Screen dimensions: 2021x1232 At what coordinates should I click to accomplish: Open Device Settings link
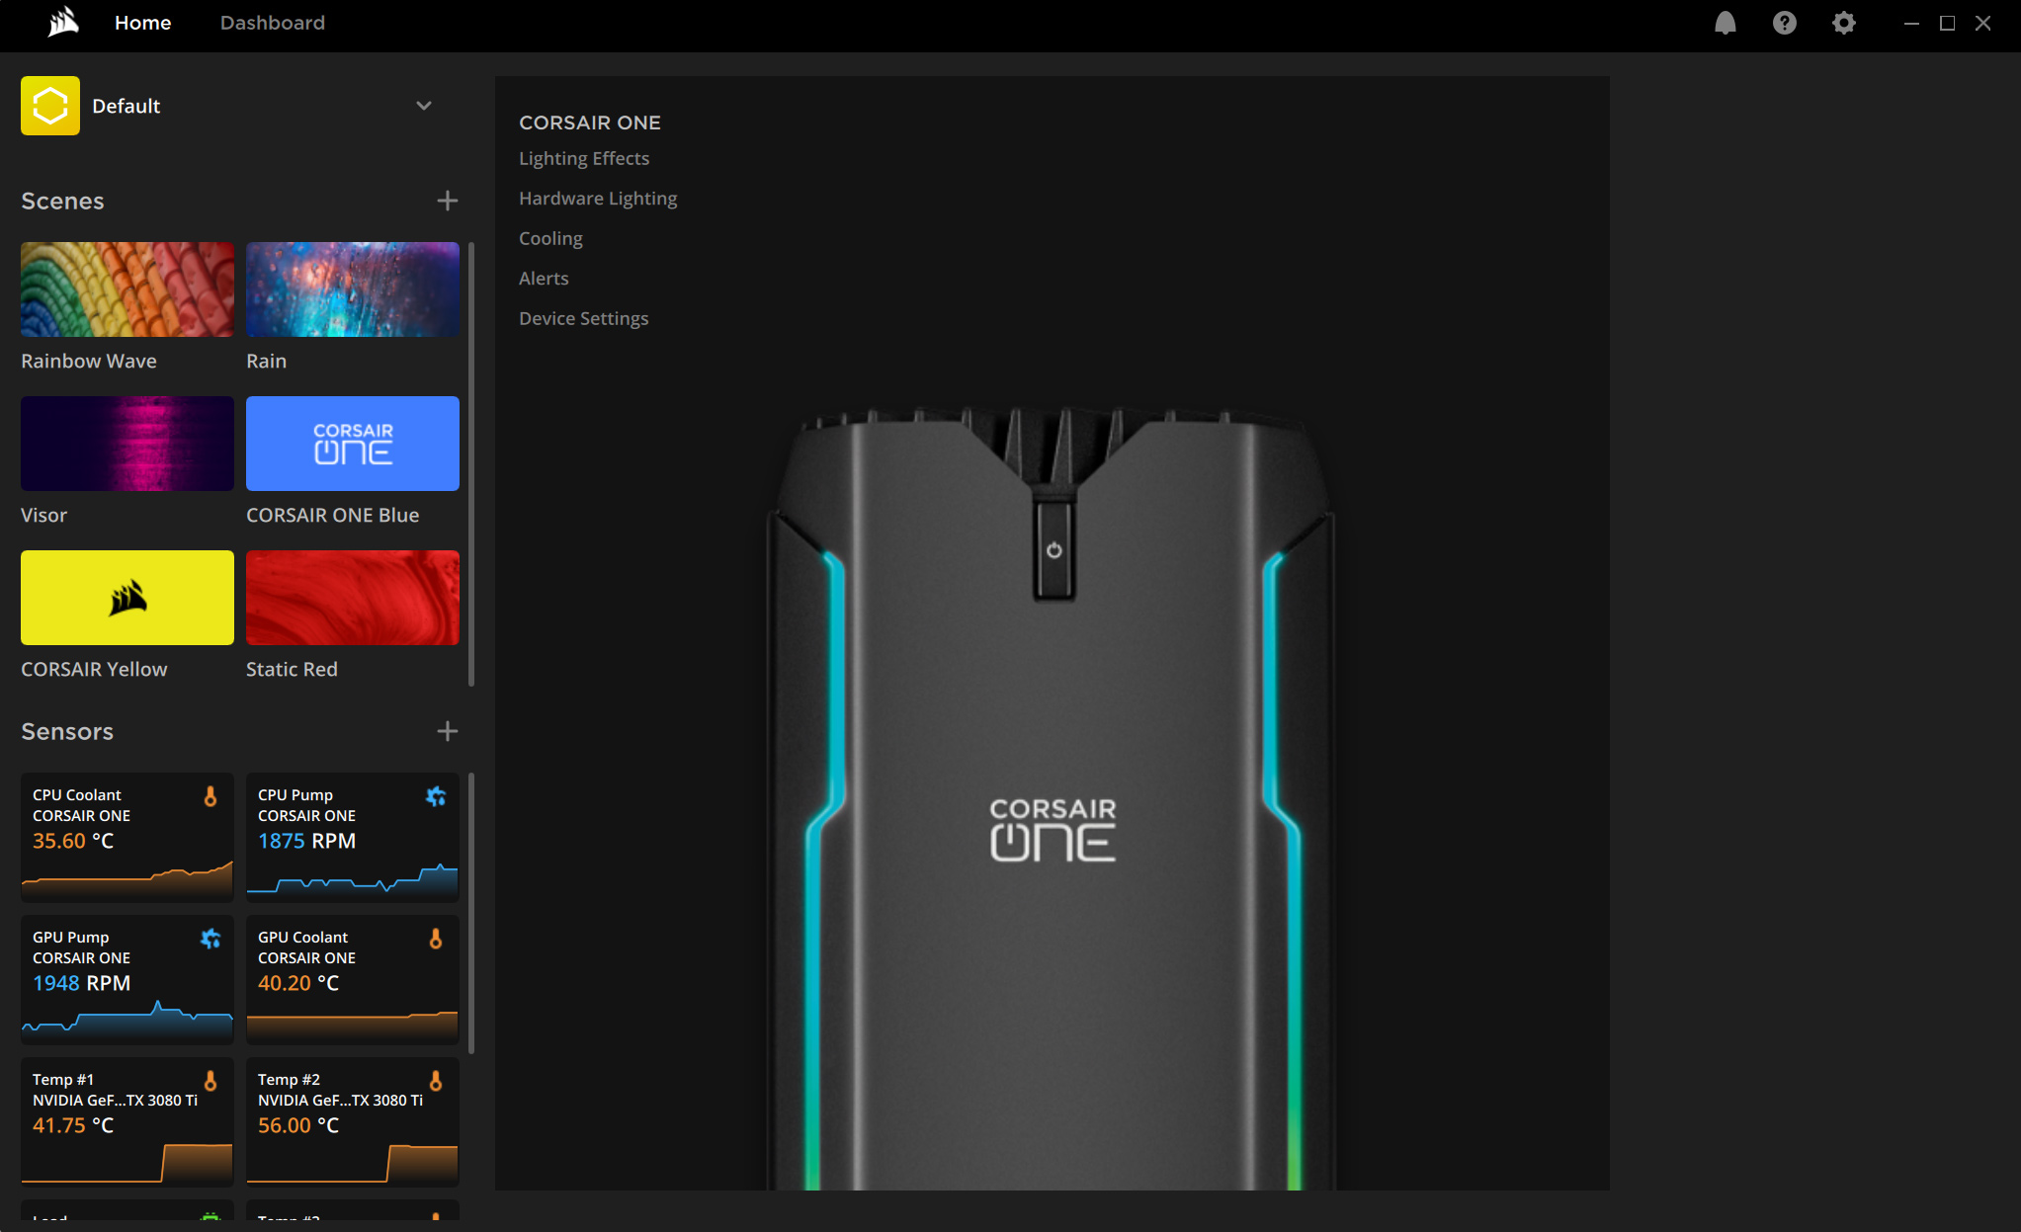pyautogui.click(x=583, y=318)
